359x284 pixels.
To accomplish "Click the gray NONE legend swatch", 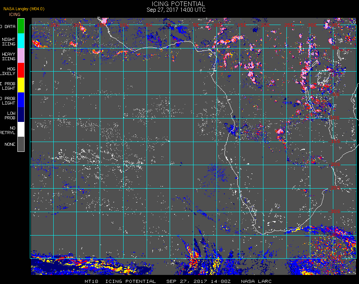I will point(21,144).
